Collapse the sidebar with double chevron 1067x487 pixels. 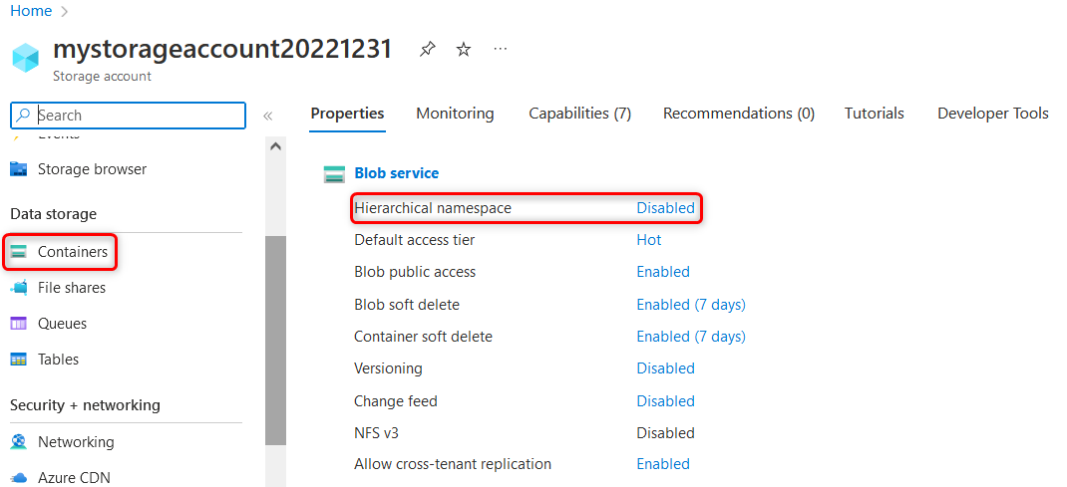tap(267, 116)
